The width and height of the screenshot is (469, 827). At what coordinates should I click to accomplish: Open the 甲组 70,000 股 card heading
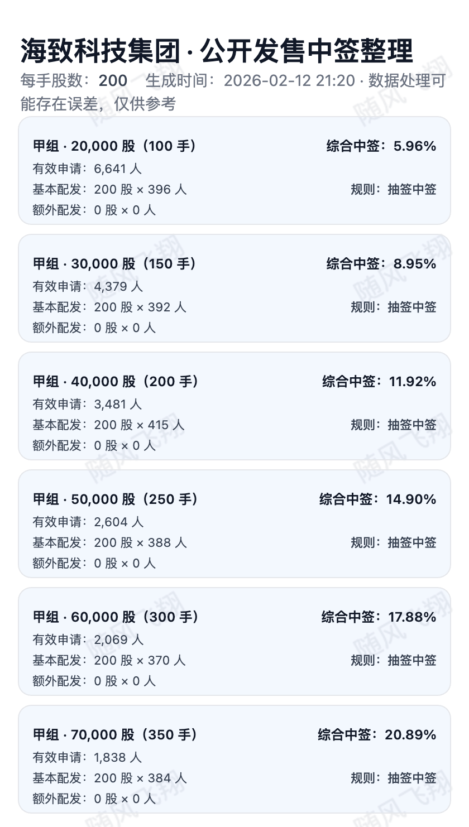click(x=115, y=735)
